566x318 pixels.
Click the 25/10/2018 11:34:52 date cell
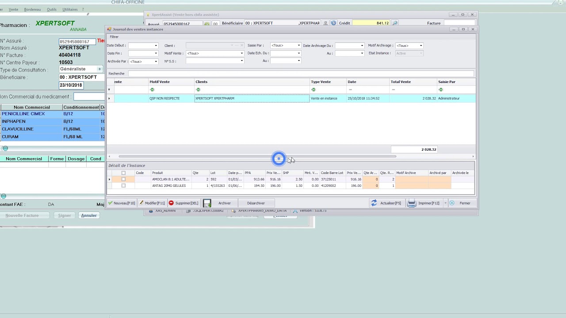click(368, 98)
